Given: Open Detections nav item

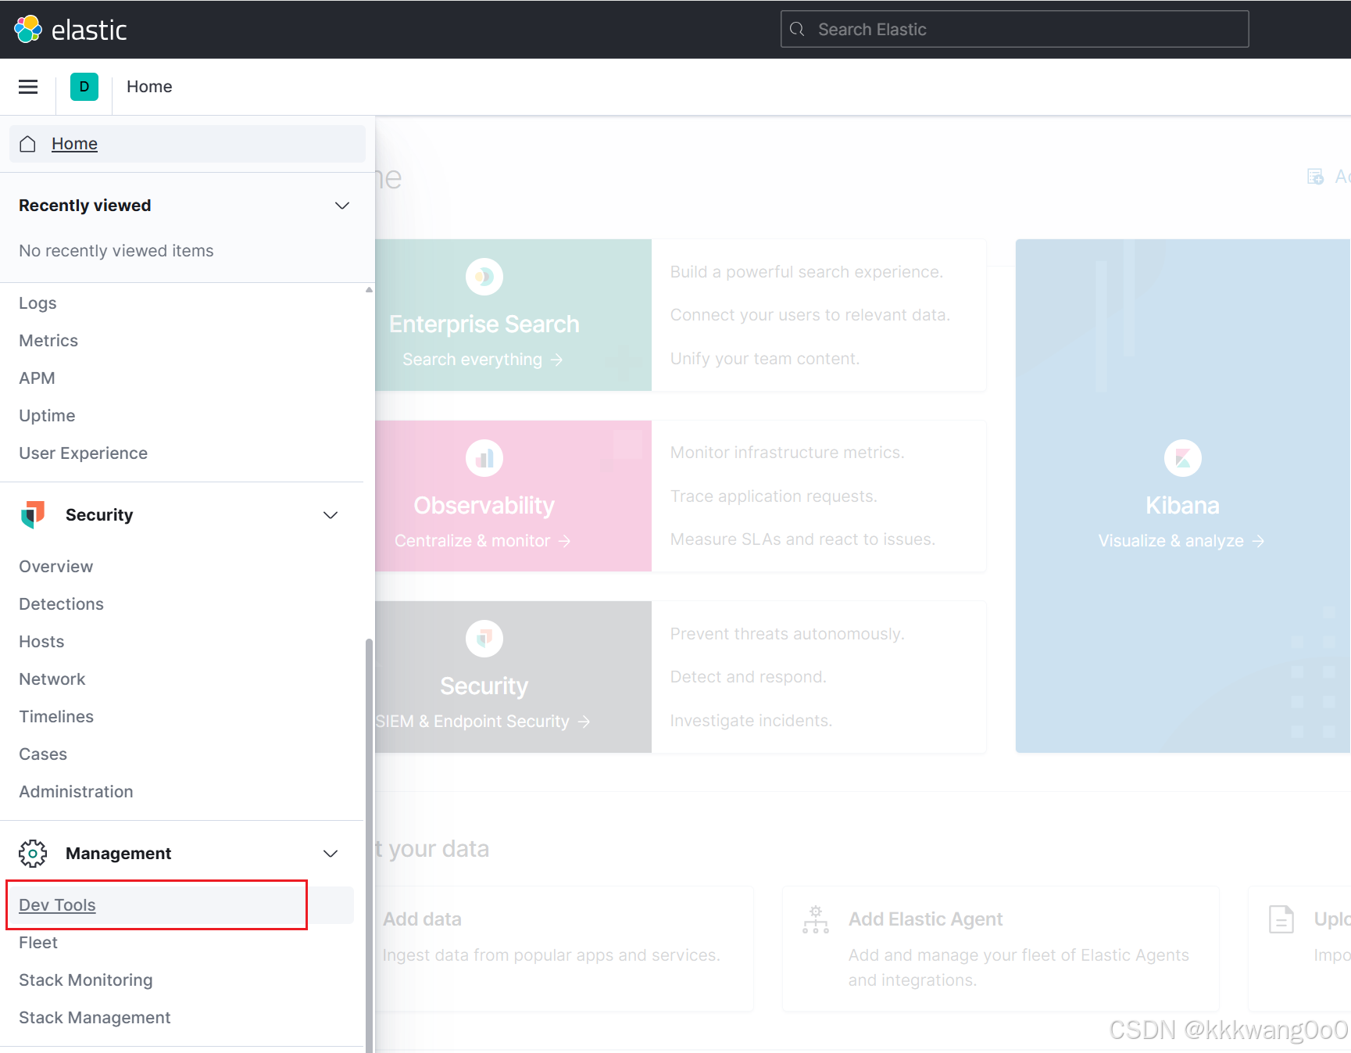Looking at the screenshot, I should point(61,604).
